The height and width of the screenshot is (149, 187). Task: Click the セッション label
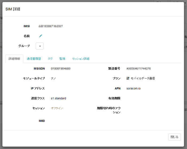[x=39, y=108]
